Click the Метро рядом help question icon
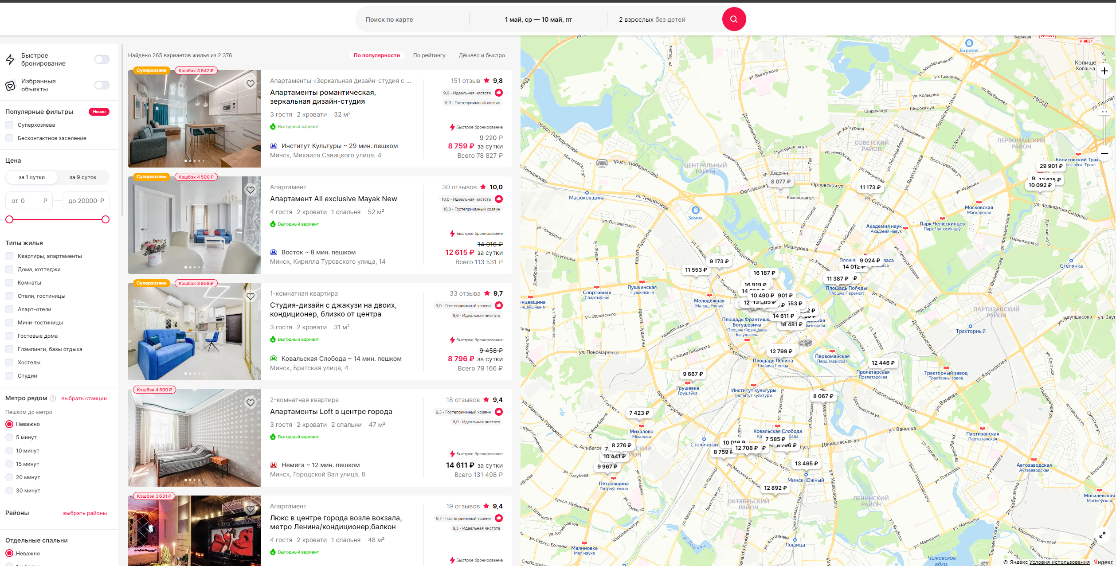This screenshot has width=1116, height=566. (x=53, y=398)
